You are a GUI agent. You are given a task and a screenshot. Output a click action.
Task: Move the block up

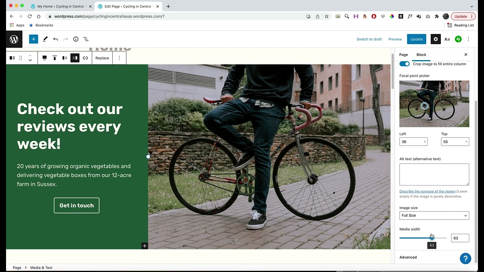point(30,56)
